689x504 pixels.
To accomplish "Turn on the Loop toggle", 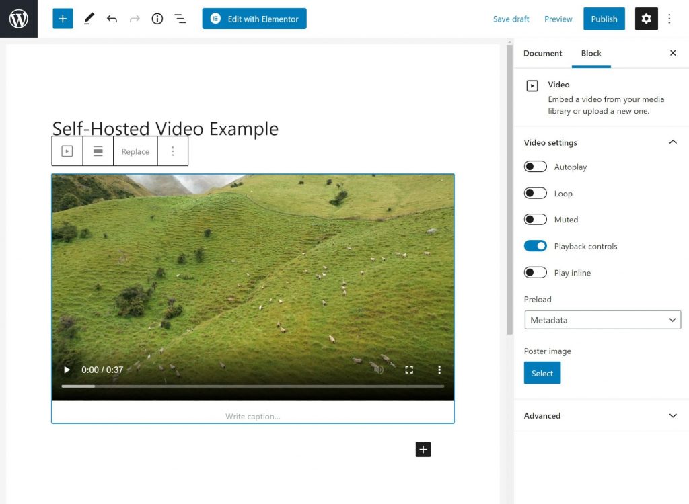I will pyautogui.click(x=536, y=194).
